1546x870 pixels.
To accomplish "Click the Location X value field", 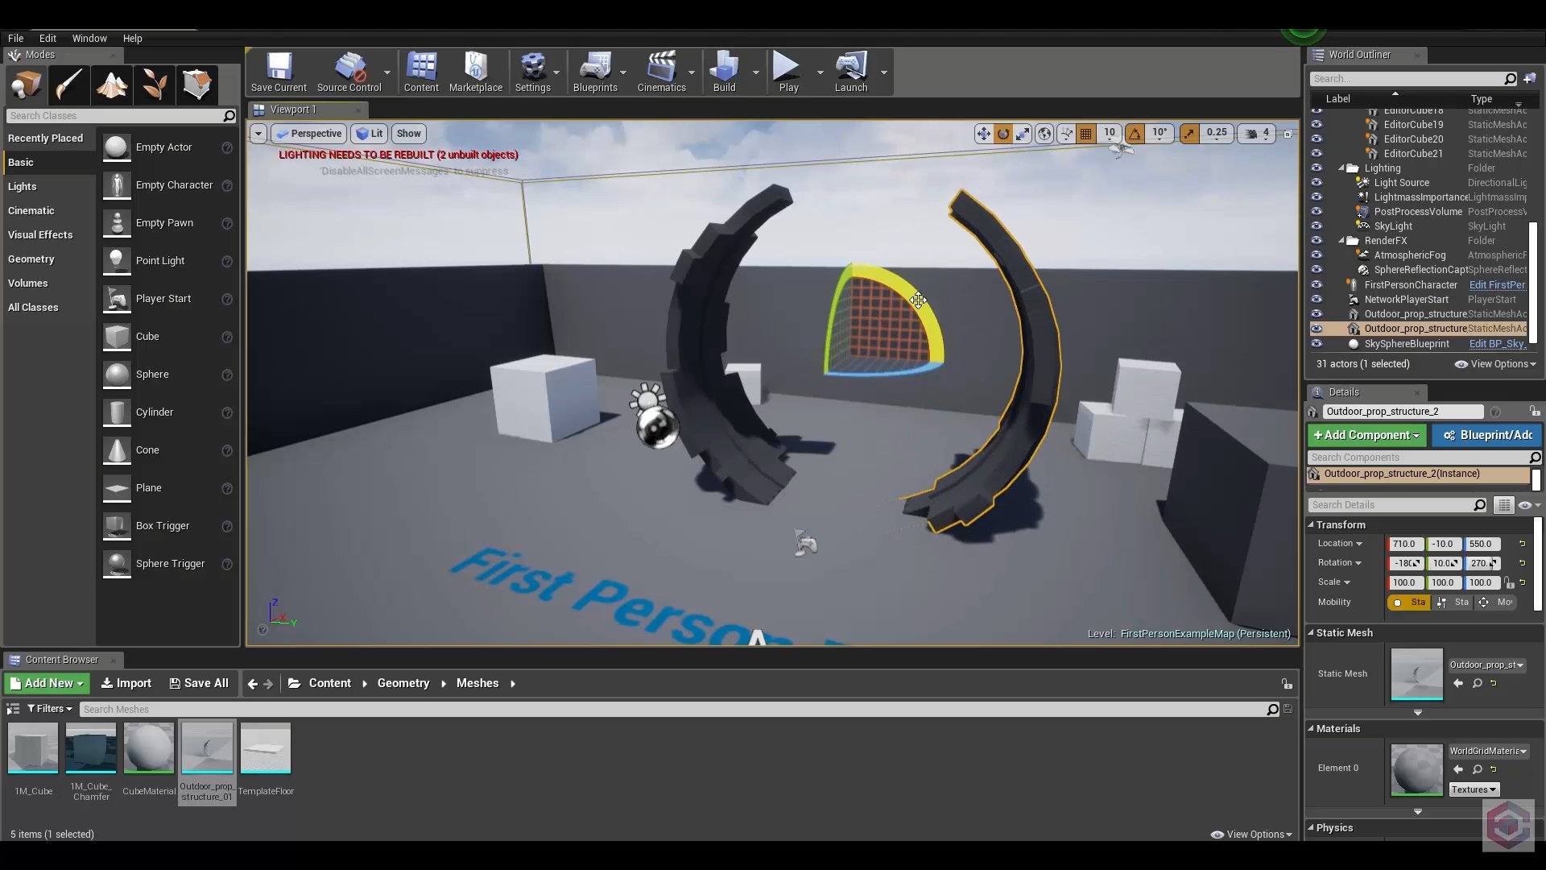I will [x=1405, y=544].
